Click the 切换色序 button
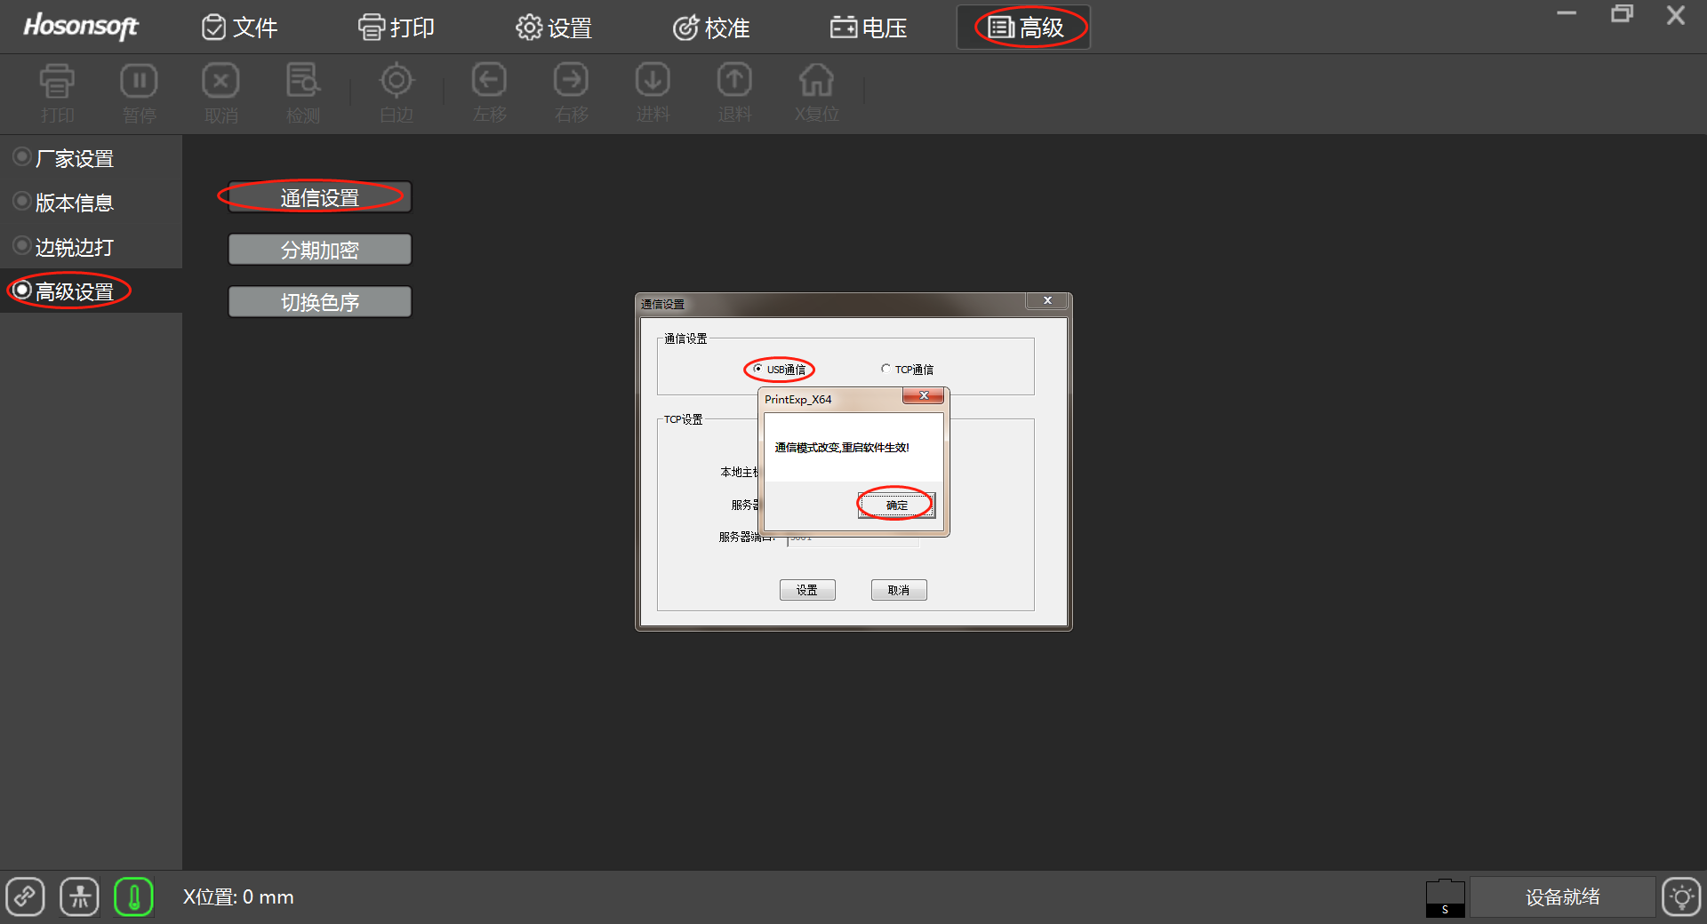The image size is (1707, 924). pyautogui.click(x=319, y=302)
